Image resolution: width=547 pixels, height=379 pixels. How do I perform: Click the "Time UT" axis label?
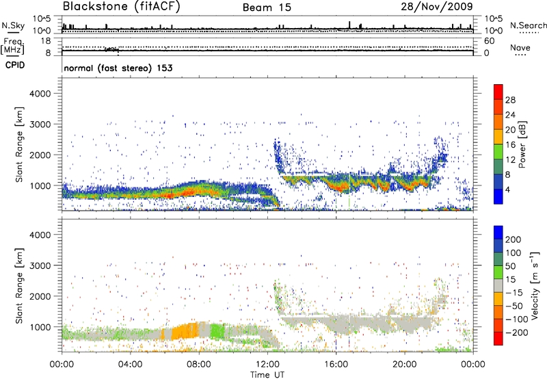pos(267,375)
